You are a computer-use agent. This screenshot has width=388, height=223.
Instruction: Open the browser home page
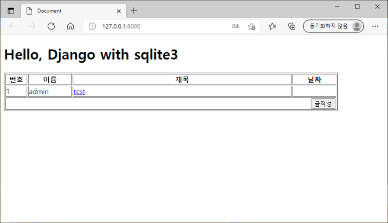(71, 26)
